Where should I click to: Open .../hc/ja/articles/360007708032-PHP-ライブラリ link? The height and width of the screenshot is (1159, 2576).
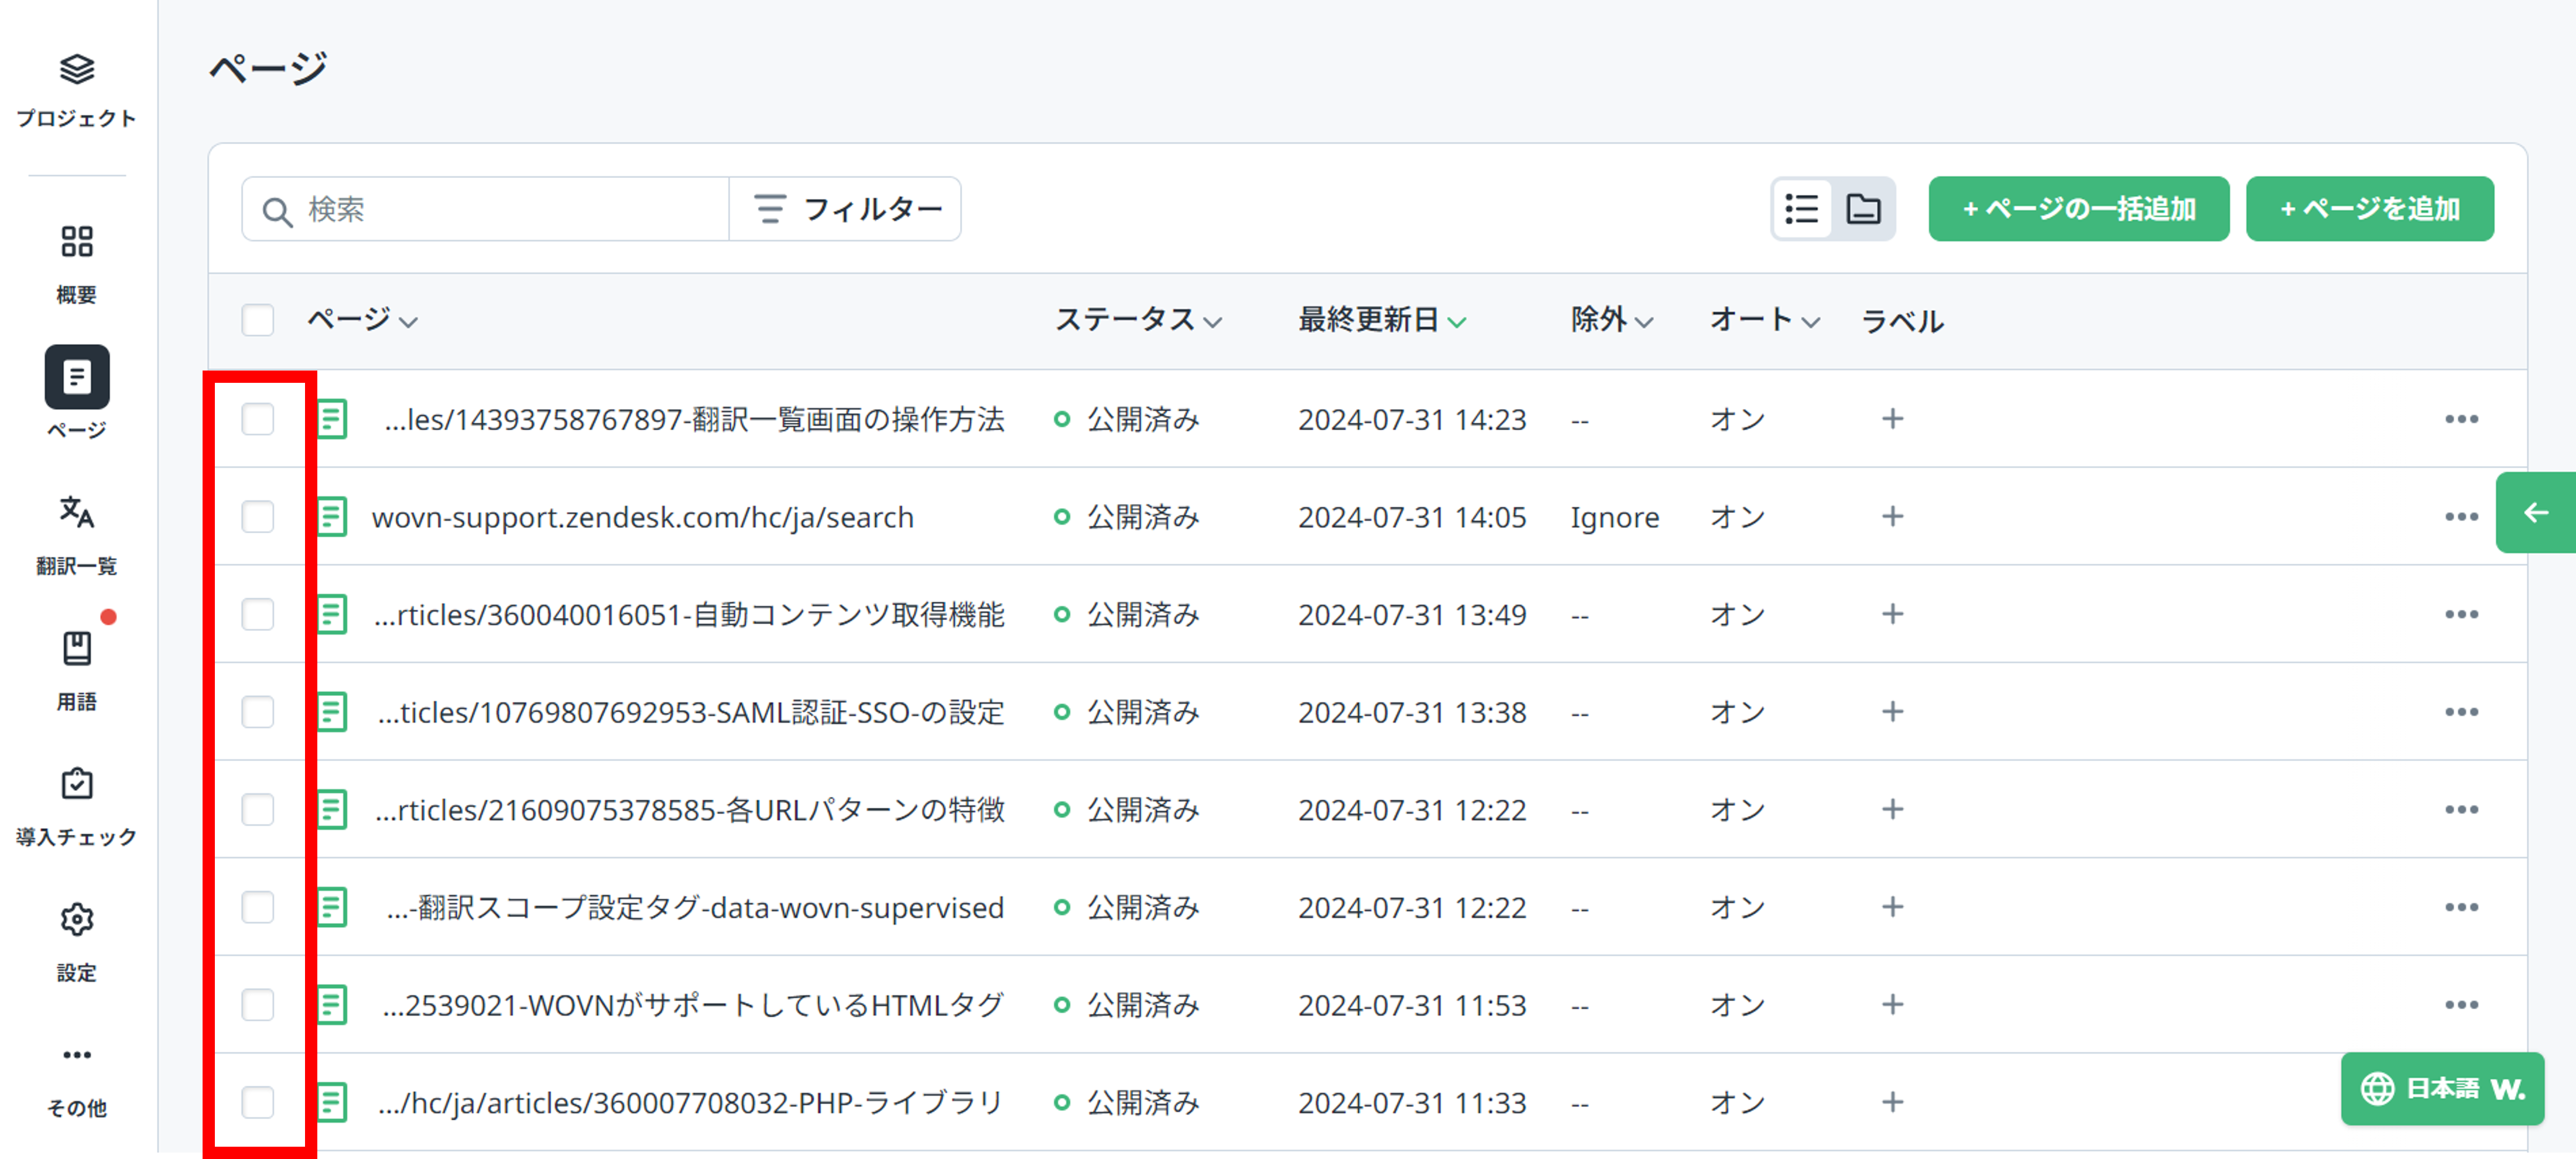[690, 1102]
